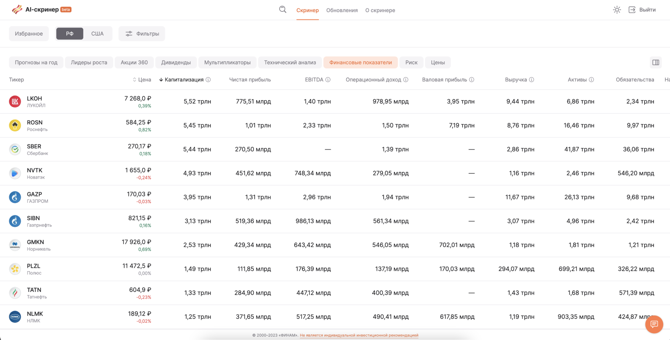Click the sliders icon in Фильтры button
This screenshot has height=340, width=670.
(x=129, y=34)
